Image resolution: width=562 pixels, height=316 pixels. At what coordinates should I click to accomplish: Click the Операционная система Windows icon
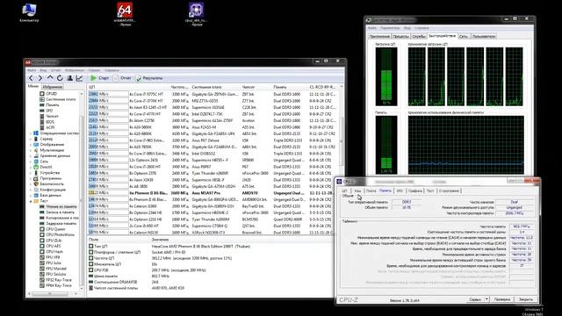(x=36, y=133)
